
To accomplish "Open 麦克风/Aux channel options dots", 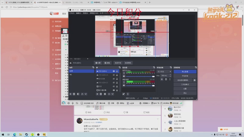I will click(x=124, y=73).
